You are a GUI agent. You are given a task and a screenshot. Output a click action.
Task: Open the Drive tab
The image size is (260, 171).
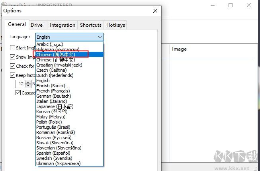[37, 25]
